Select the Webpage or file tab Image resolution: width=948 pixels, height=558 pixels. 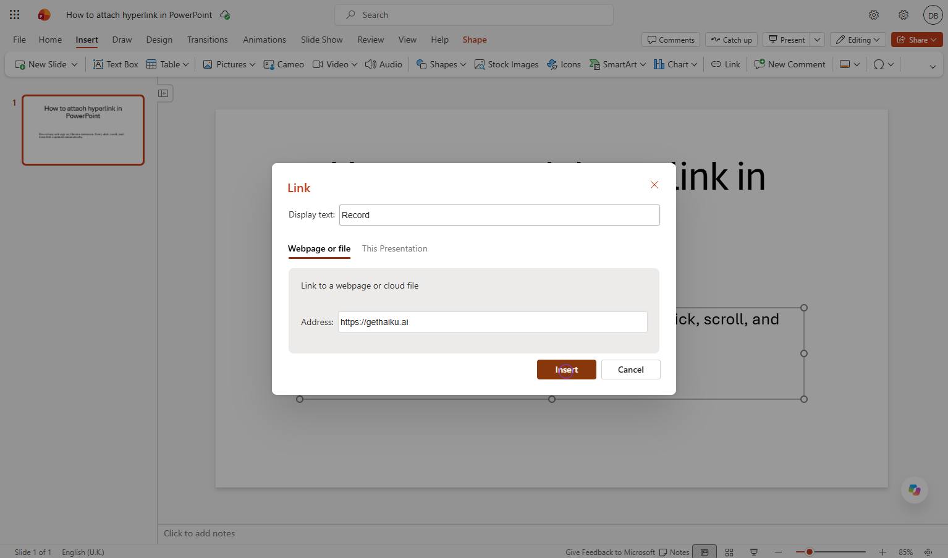pos(319,248)
